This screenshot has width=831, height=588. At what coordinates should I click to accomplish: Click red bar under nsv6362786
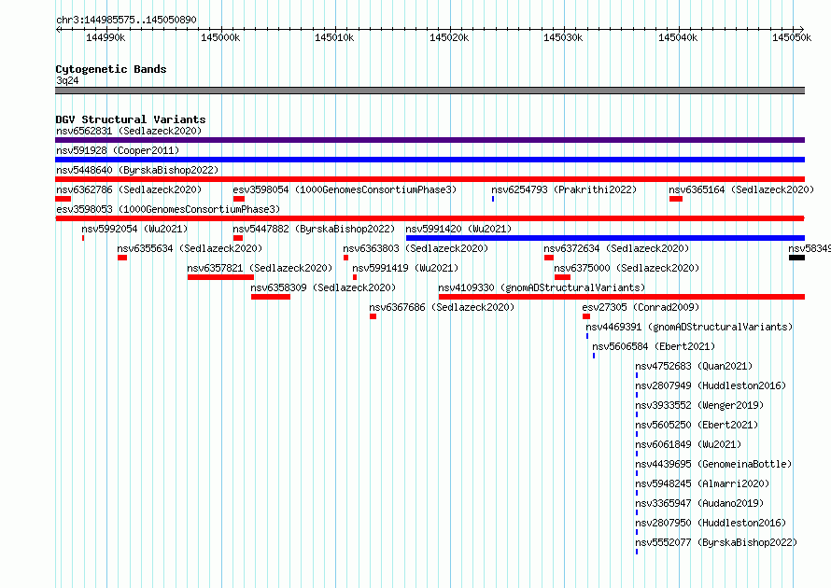coord(63,199)
